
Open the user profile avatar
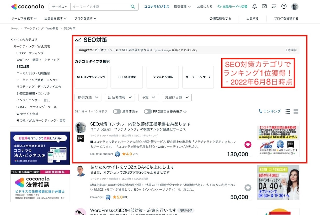coord(295,7)
